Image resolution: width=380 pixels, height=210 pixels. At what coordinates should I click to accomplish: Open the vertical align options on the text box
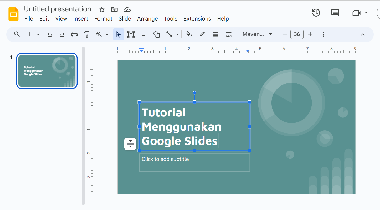tap(130, 144)
